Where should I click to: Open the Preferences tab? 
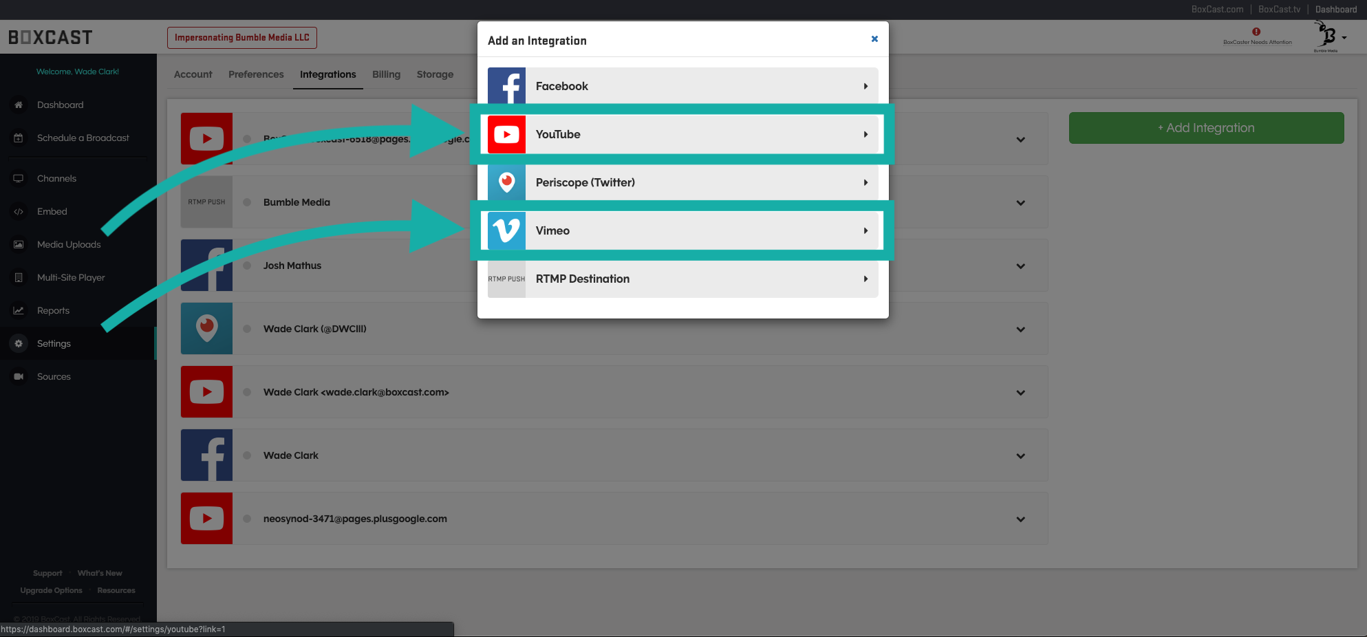(x=256, y=74)
